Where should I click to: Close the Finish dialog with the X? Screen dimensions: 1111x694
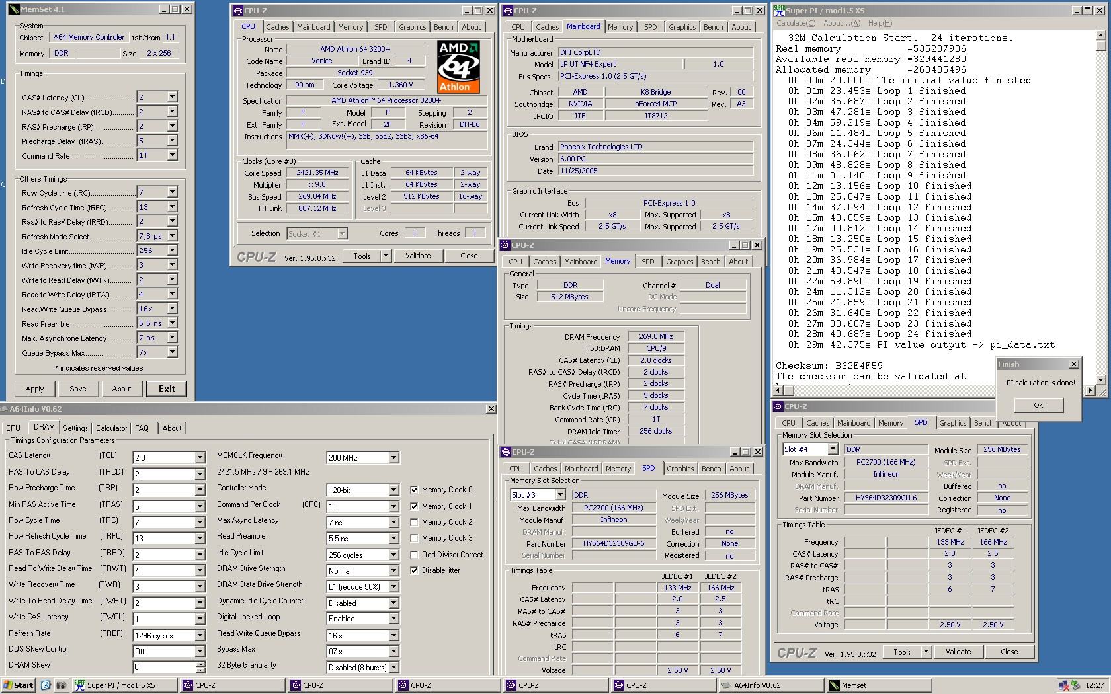(x=1074, y=364)
